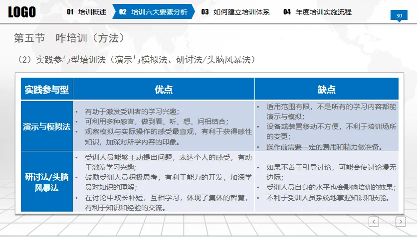This screenshot has width=417, height=237.
Task: Click the 演示与模拟法 row label
Action: pyautogui.click(x=47, y=126)
